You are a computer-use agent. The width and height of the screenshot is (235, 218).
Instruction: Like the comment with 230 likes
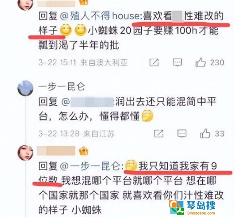click(x=201, y=62)
